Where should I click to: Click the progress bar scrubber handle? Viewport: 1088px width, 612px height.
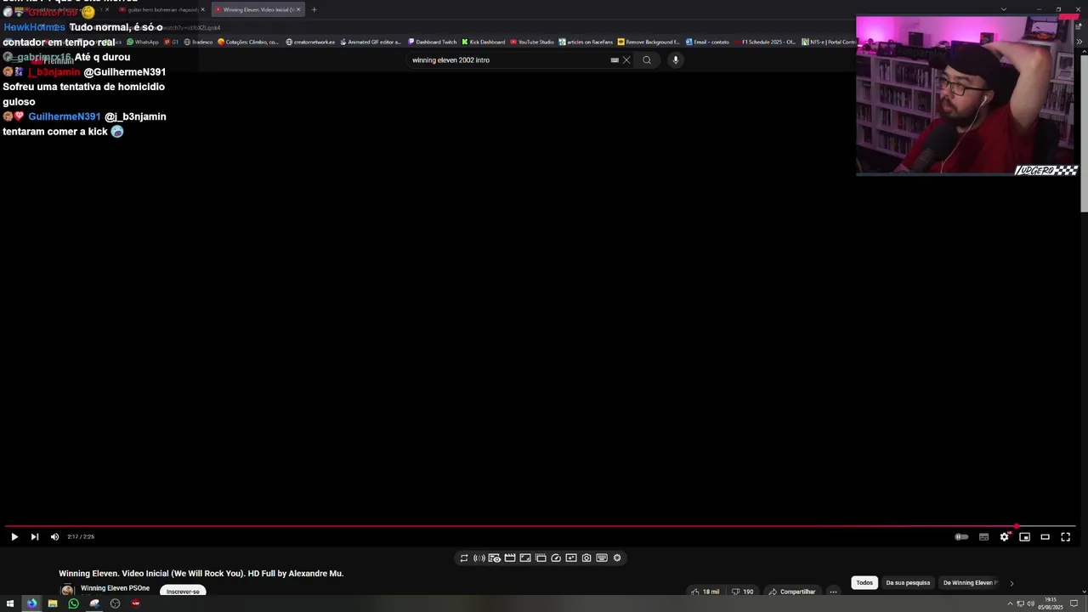[1016, 527]
